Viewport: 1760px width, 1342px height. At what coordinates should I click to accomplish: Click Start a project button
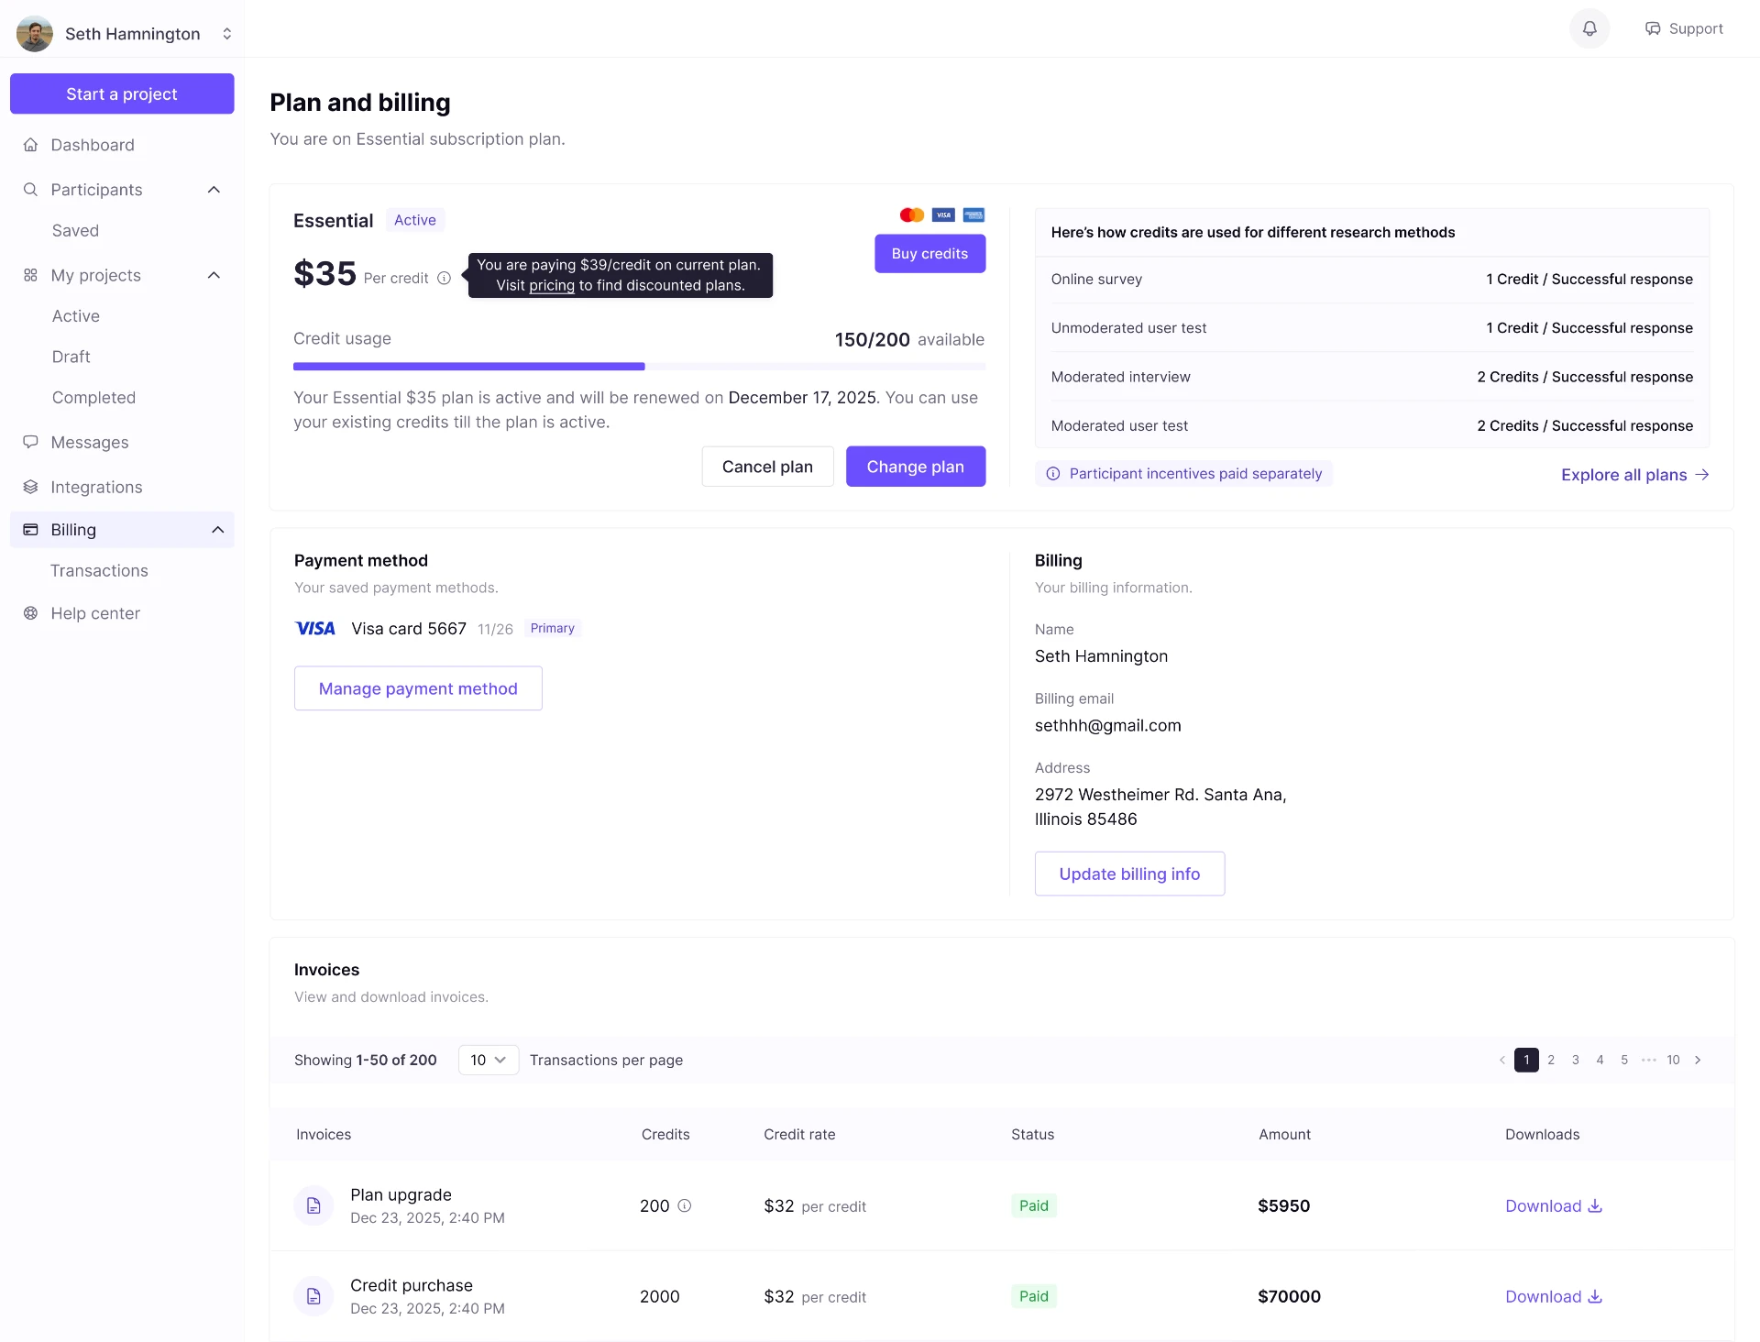[x=122, y=93]
